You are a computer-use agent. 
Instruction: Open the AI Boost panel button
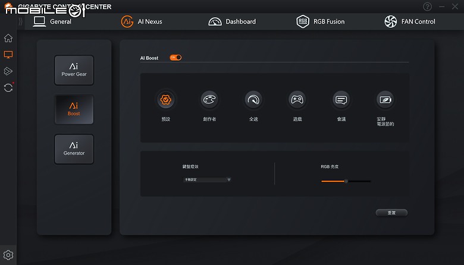[x=74, y=109]
